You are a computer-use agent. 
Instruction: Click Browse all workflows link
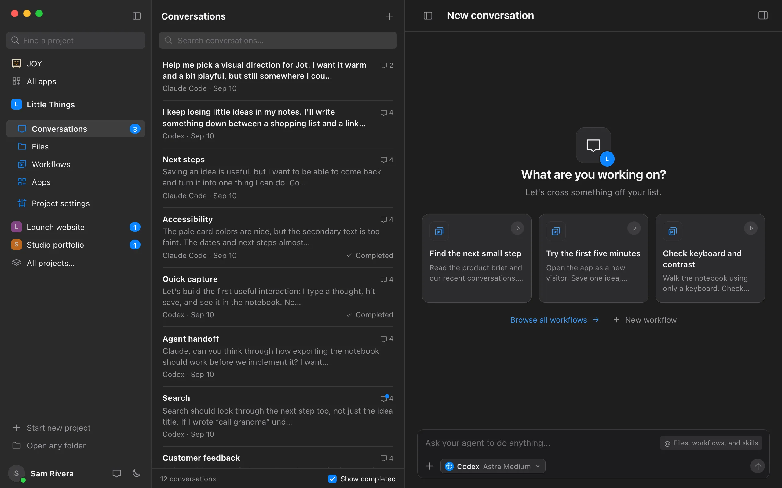554,320
